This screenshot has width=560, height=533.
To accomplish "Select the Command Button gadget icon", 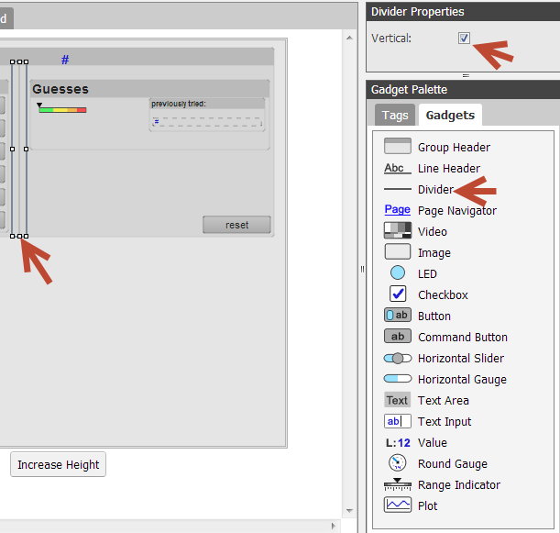I will (398, 336).
